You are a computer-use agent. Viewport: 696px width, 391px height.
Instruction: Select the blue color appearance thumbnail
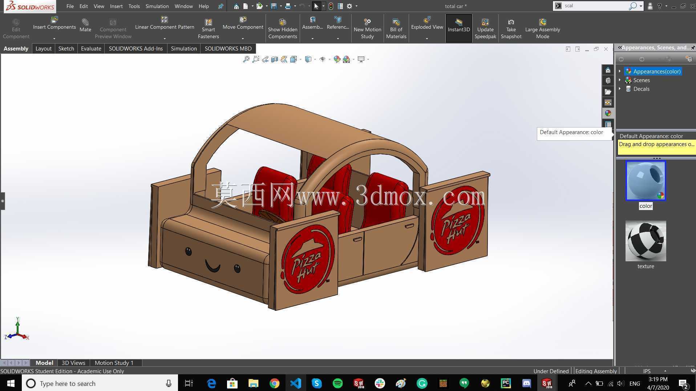(646, 181)
